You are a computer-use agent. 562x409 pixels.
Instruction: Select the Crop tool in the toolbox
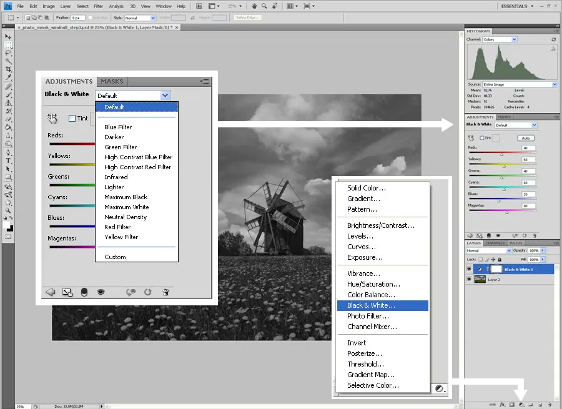[8, 69]
